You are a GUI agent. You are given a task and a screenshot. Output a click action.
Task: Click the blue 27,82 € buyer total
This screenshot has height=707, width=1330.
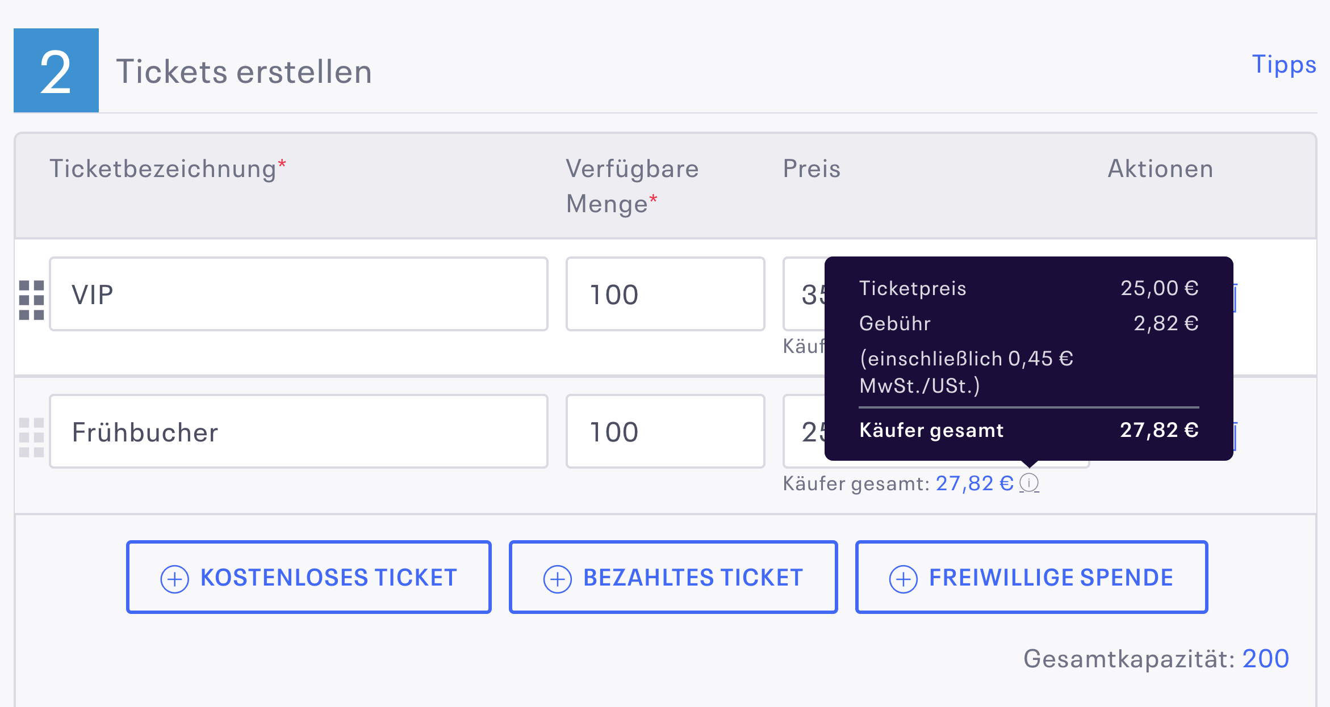[975, 483]
